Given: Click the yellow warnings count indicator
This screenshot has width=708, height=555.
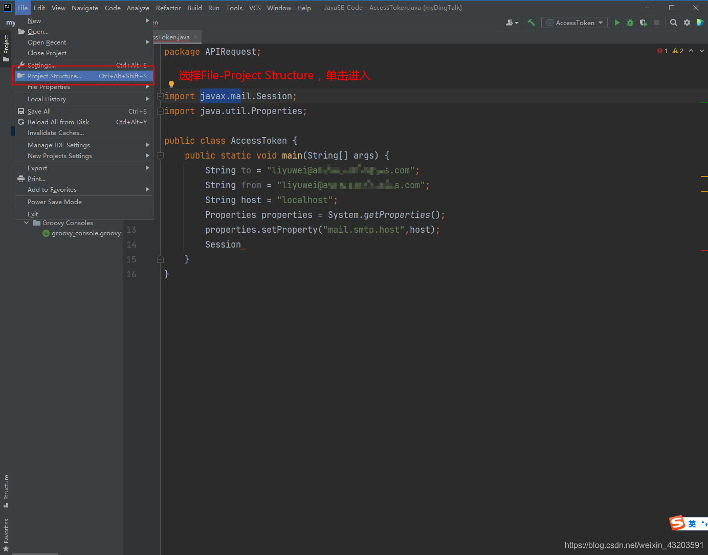Looking at the screenshot, I should (678, 51).
